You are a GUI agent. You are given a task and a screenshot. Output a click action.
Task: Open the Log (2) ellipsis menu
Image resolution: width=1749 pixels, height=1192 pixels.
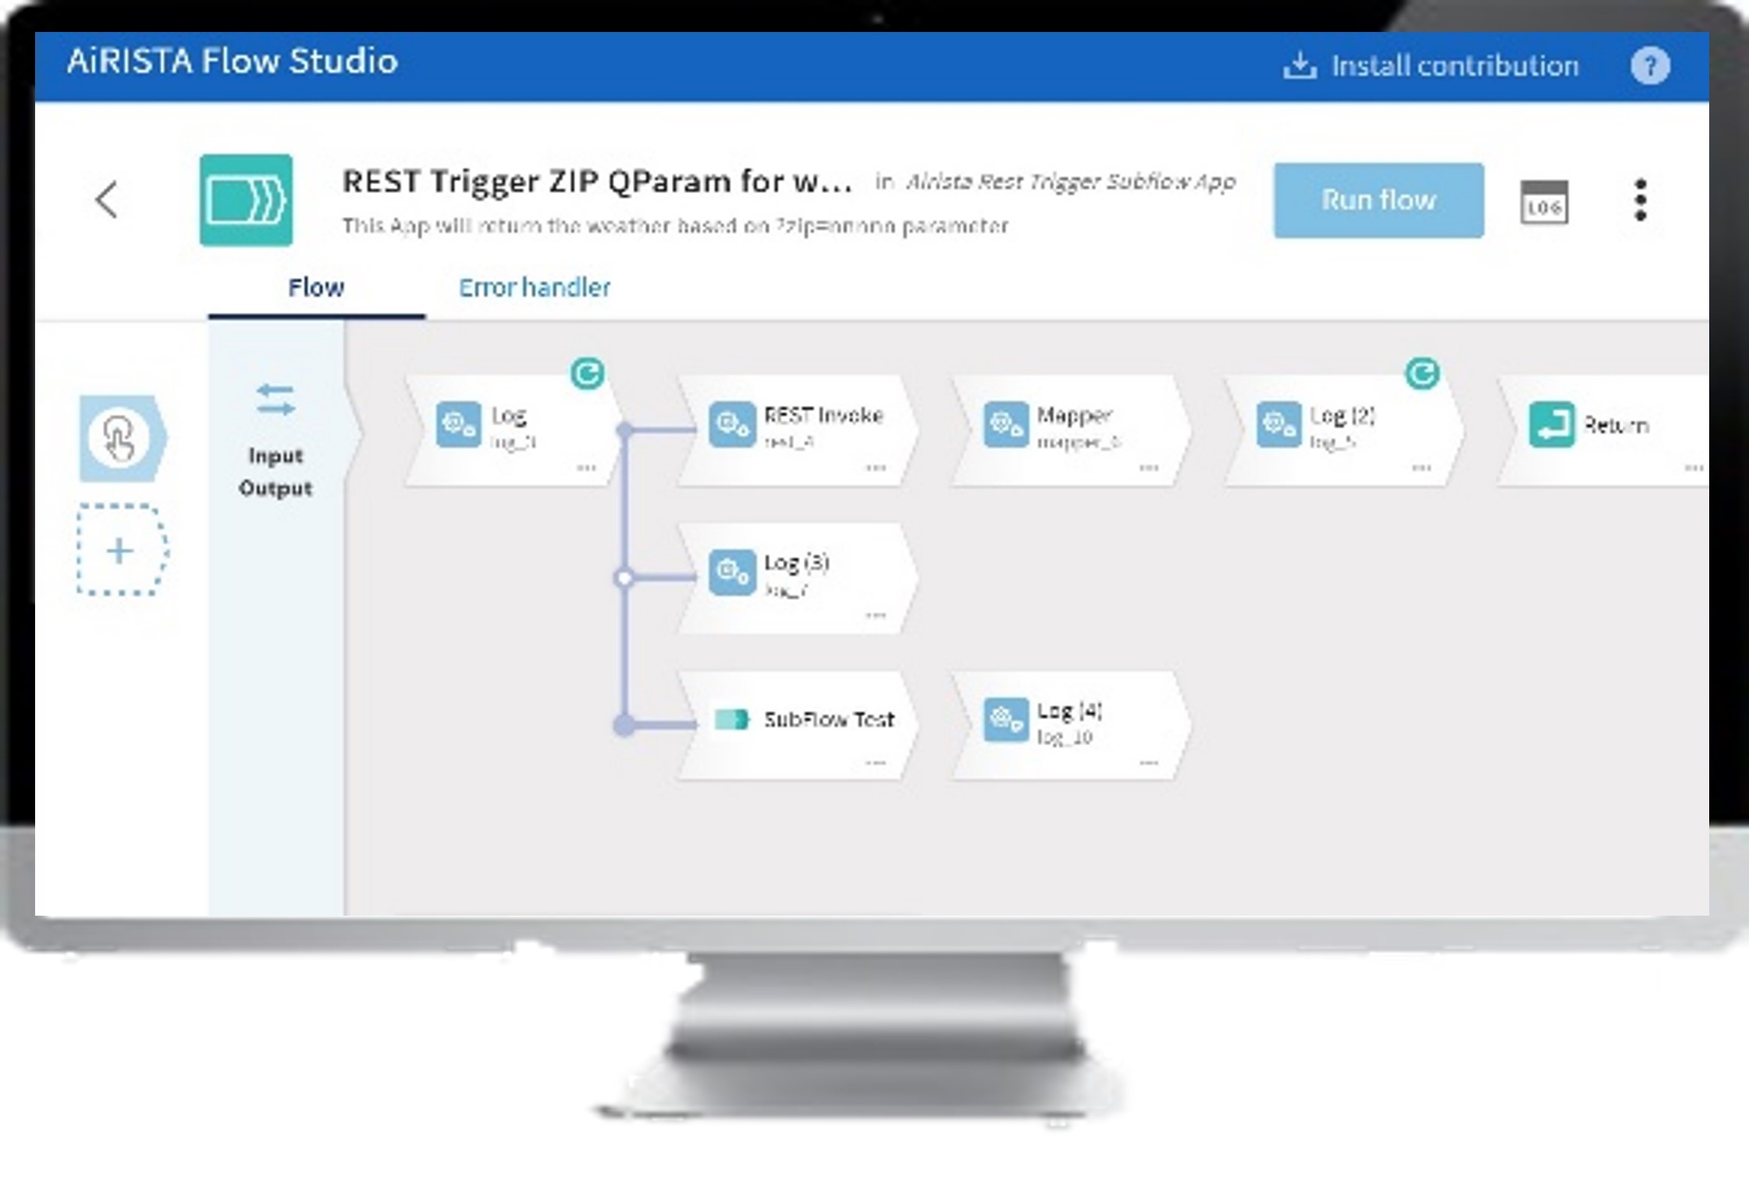coord(1421,468)
